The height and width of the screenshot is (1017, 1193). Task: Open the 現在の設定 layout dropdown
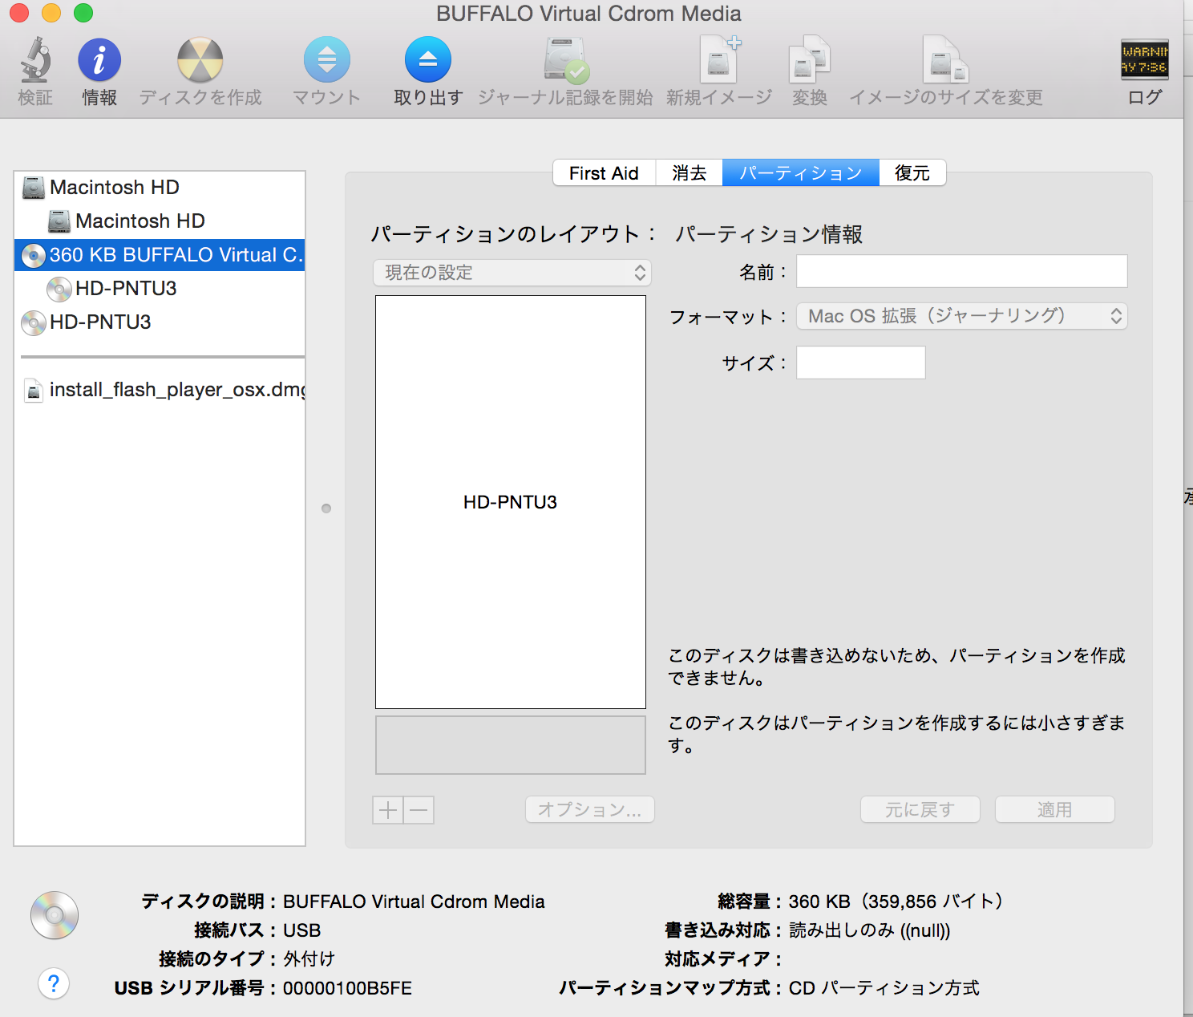(x=512, y=273)
